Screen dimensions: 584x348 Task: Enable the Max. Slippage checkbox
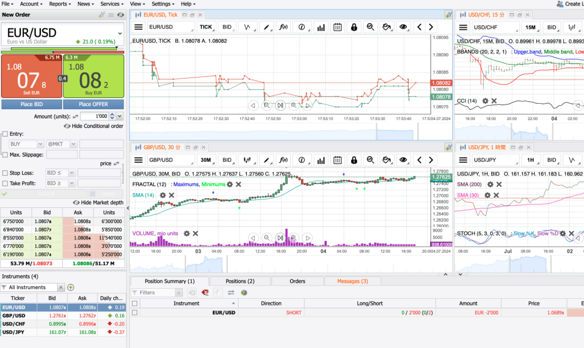click(5, 155)
